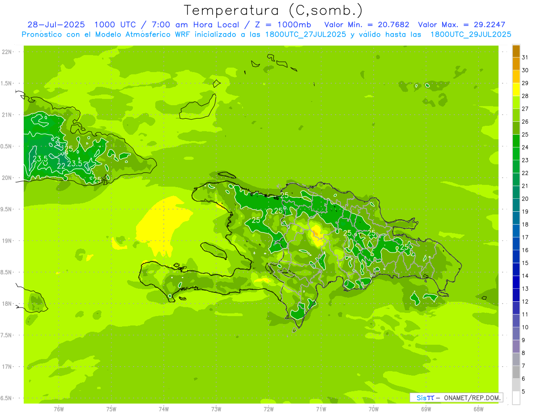Viewport: 537px width, 415px height.
Task: Click the '22N' latitude label
Action: click(x=7, y=52)
